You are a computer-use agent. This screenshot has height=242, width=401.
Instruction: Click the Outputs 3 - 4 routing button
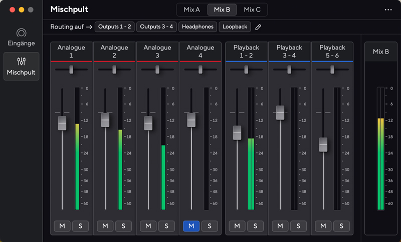[156, 27]
